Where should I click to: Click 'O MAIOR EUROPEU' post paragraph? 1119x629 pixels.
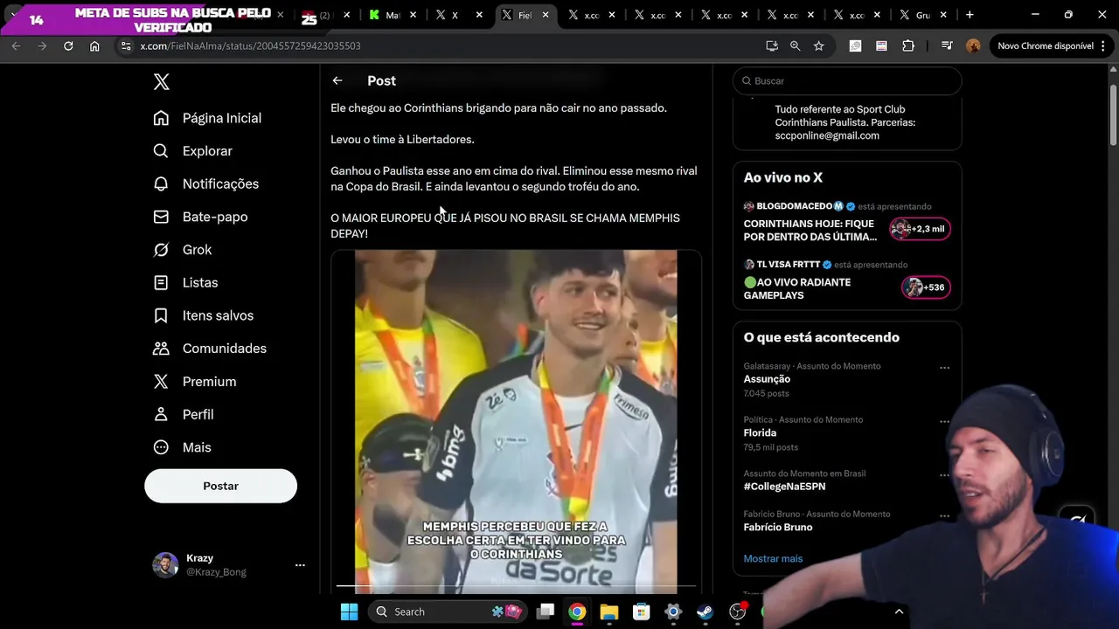(505, 225)
